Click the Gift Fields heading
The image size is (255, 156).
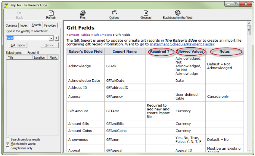pos(80,28)
